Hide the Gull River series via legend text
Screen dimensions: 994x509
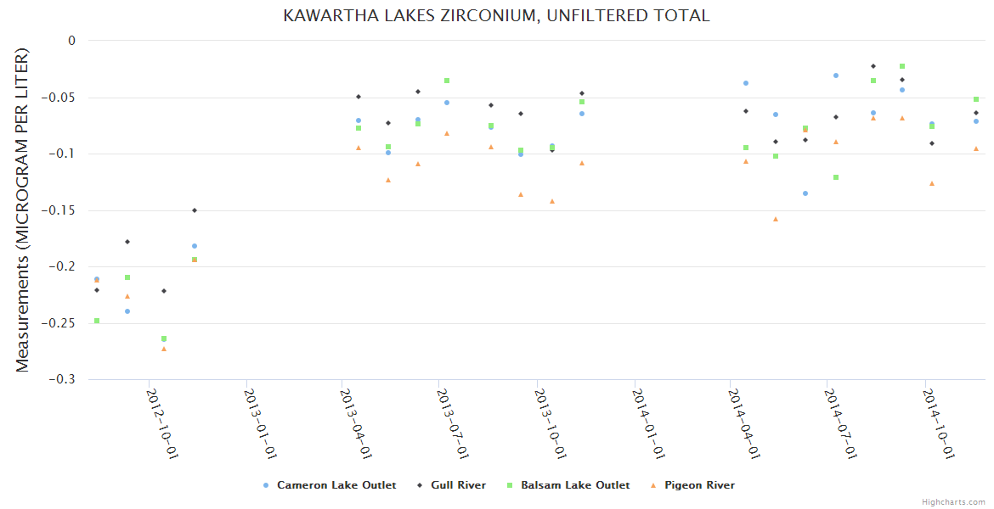[x=458, y=485]
